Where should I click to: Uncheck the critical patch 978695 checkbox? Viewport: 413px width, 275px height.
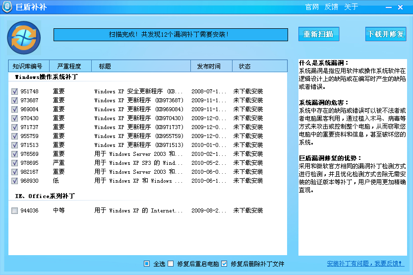(14, 163)
